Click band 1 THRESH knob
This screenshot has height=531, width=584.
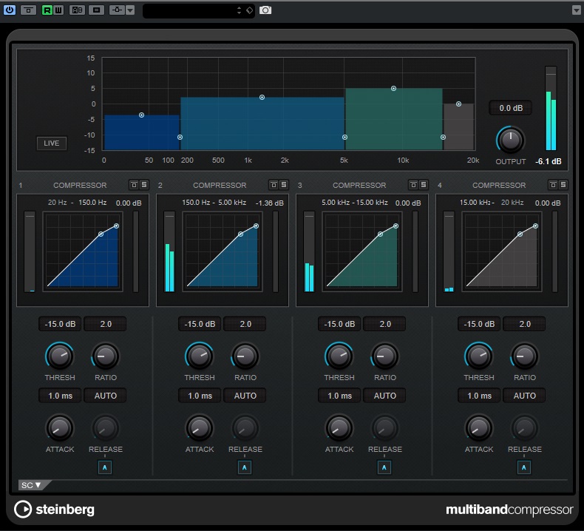pyautogui.click(x=60, y=356)
